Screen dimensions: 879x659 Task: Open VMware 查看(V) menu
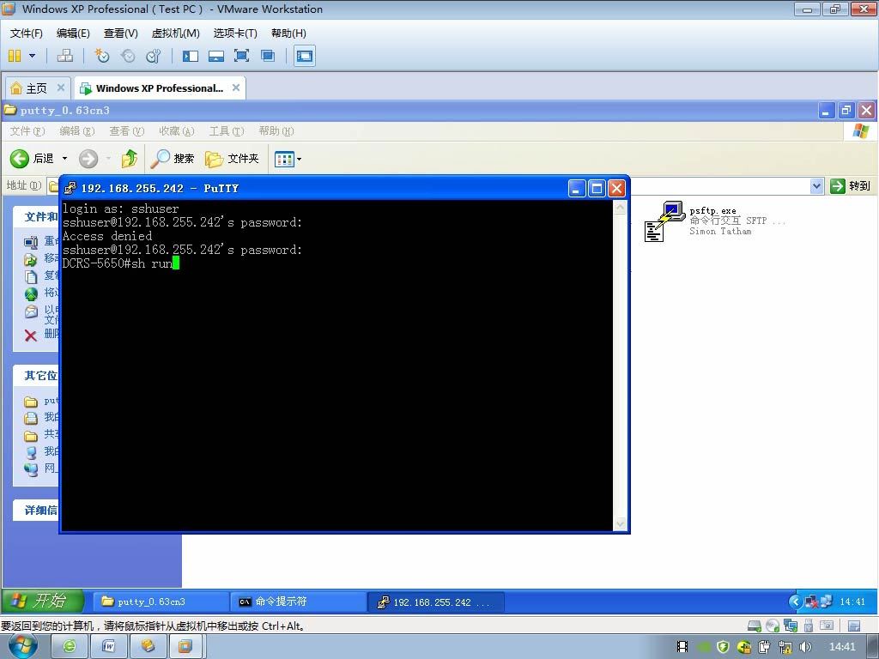(120, 33)
